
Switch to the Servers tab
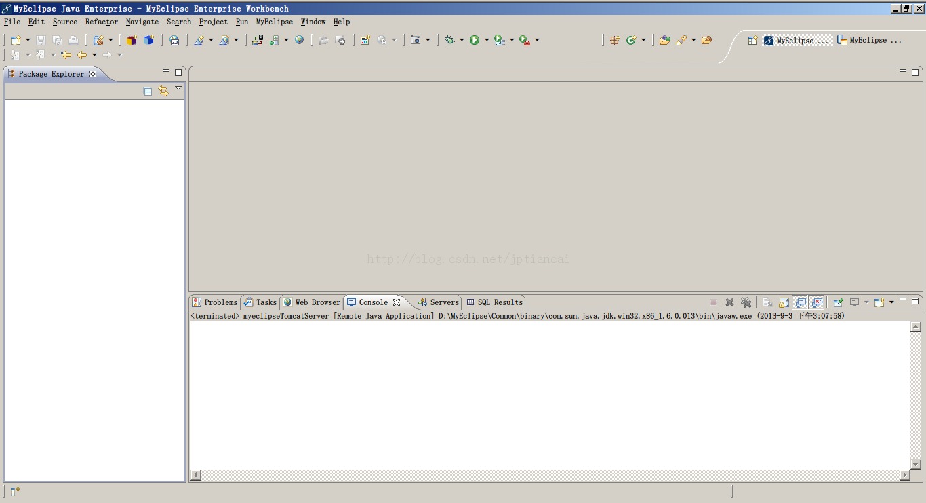click(x=439, y=302)
